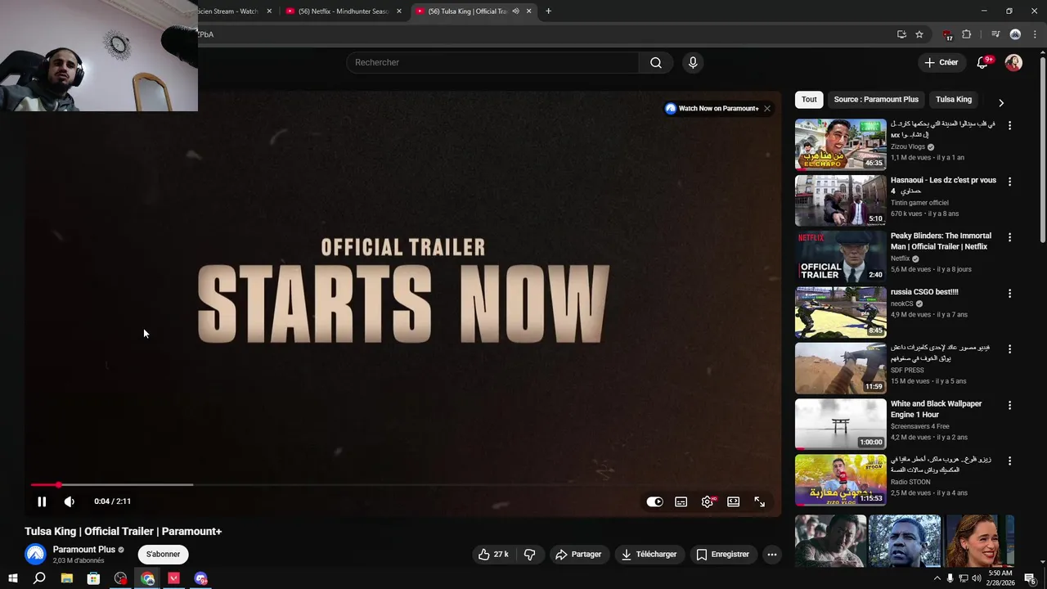This screenshot has height=589, width=1047.
Task: Click the install app icon in address bar
Action: click(901, 34)
